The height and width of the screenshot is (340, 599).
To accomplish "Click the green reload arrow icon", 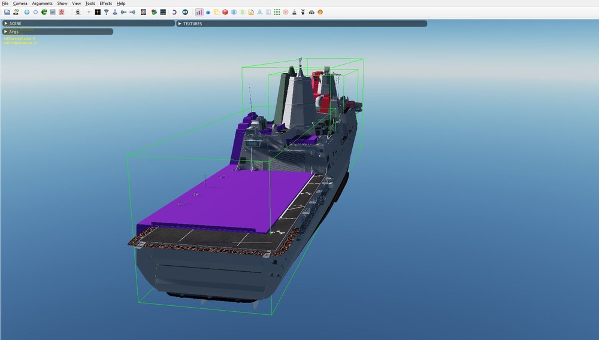I will tap(44, 12).
